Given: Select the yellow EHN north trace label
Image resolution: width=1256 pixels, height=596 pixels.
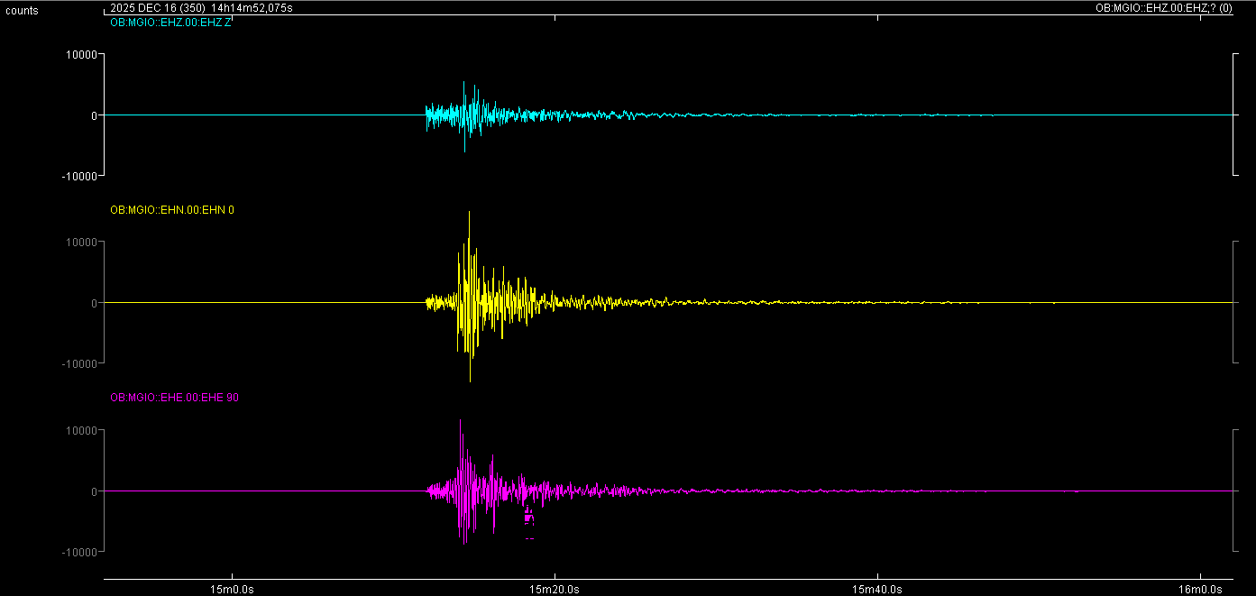Looking at the screenshot, I should click(171, 210).
